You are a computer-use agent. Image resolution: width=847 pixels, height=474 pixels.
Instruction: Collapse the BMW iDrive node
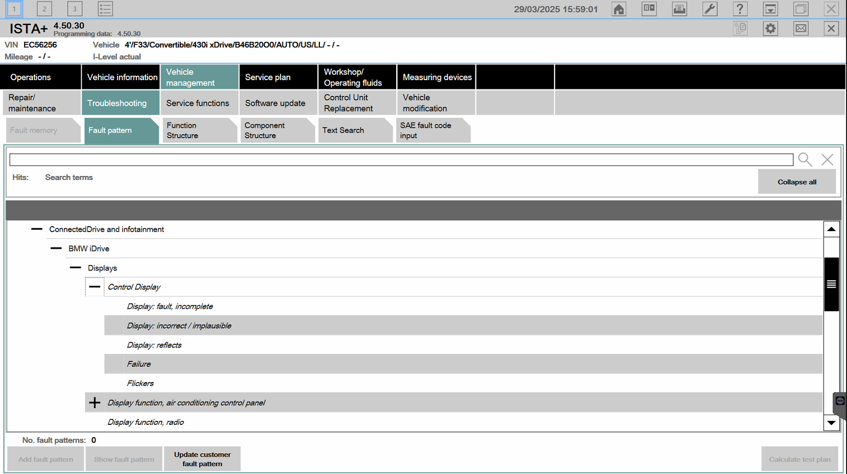point(56,248)
